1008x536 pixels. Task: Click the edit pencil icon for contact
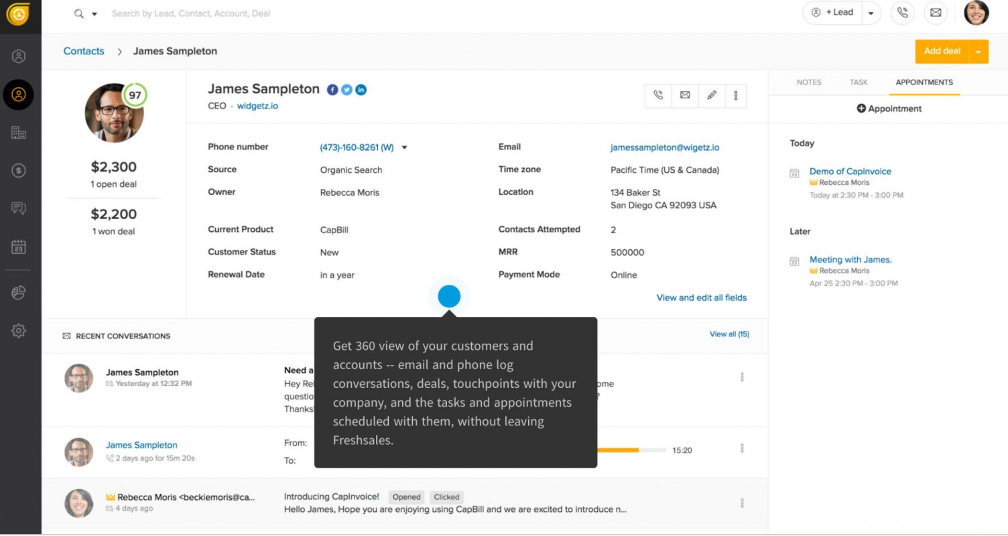coord(711,95)
